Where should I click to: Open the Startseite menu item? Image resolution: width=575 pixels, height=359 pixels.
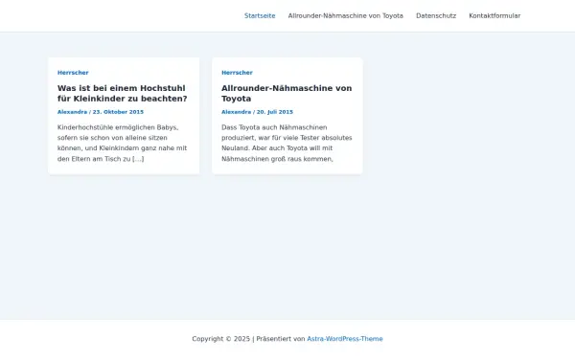260,15
